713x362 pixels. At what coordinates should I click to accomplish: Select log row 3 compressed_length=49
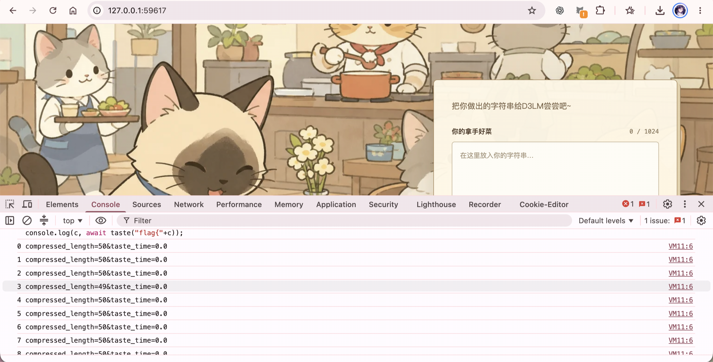(356, 287)
